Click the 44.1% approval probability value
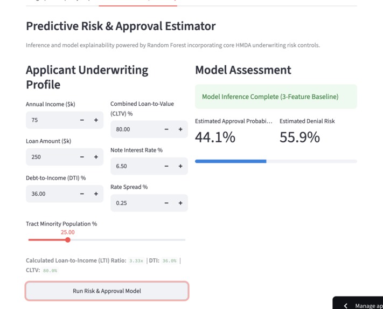The height and width of the screenshot is (309, 383). (x=215, y=137)
